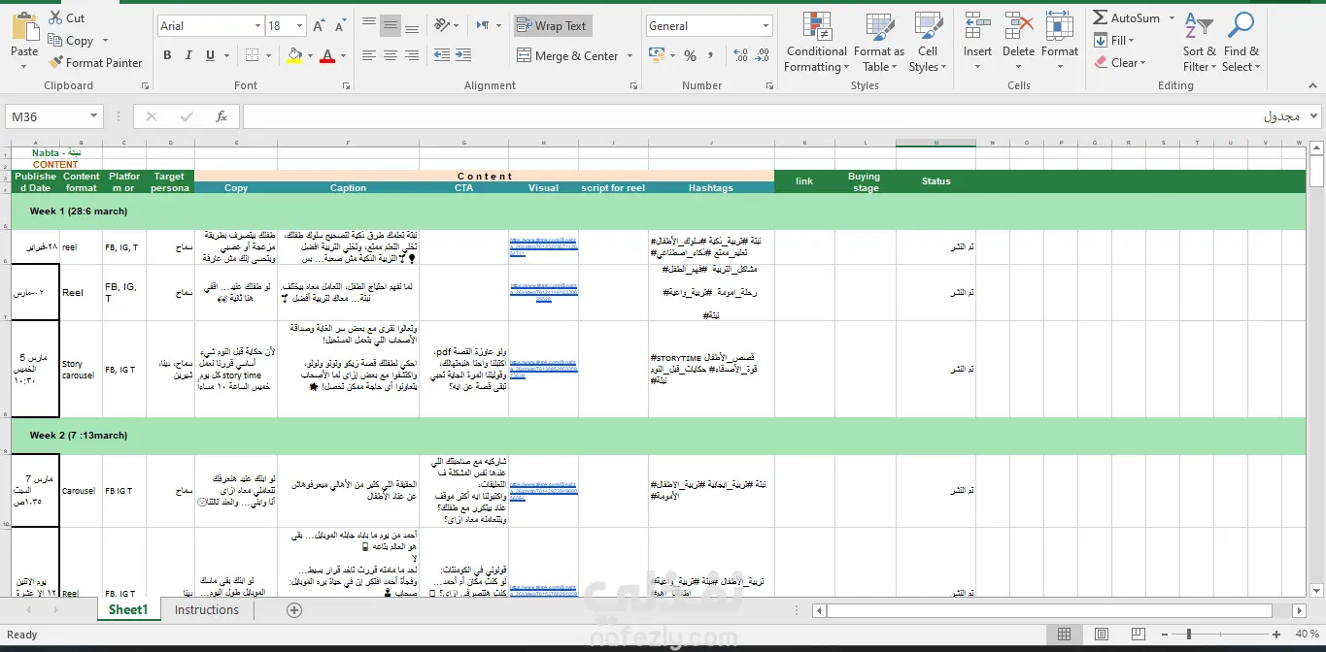Align text right
Viewport: 1326px width, 652px height.
(x=412, y=55)
